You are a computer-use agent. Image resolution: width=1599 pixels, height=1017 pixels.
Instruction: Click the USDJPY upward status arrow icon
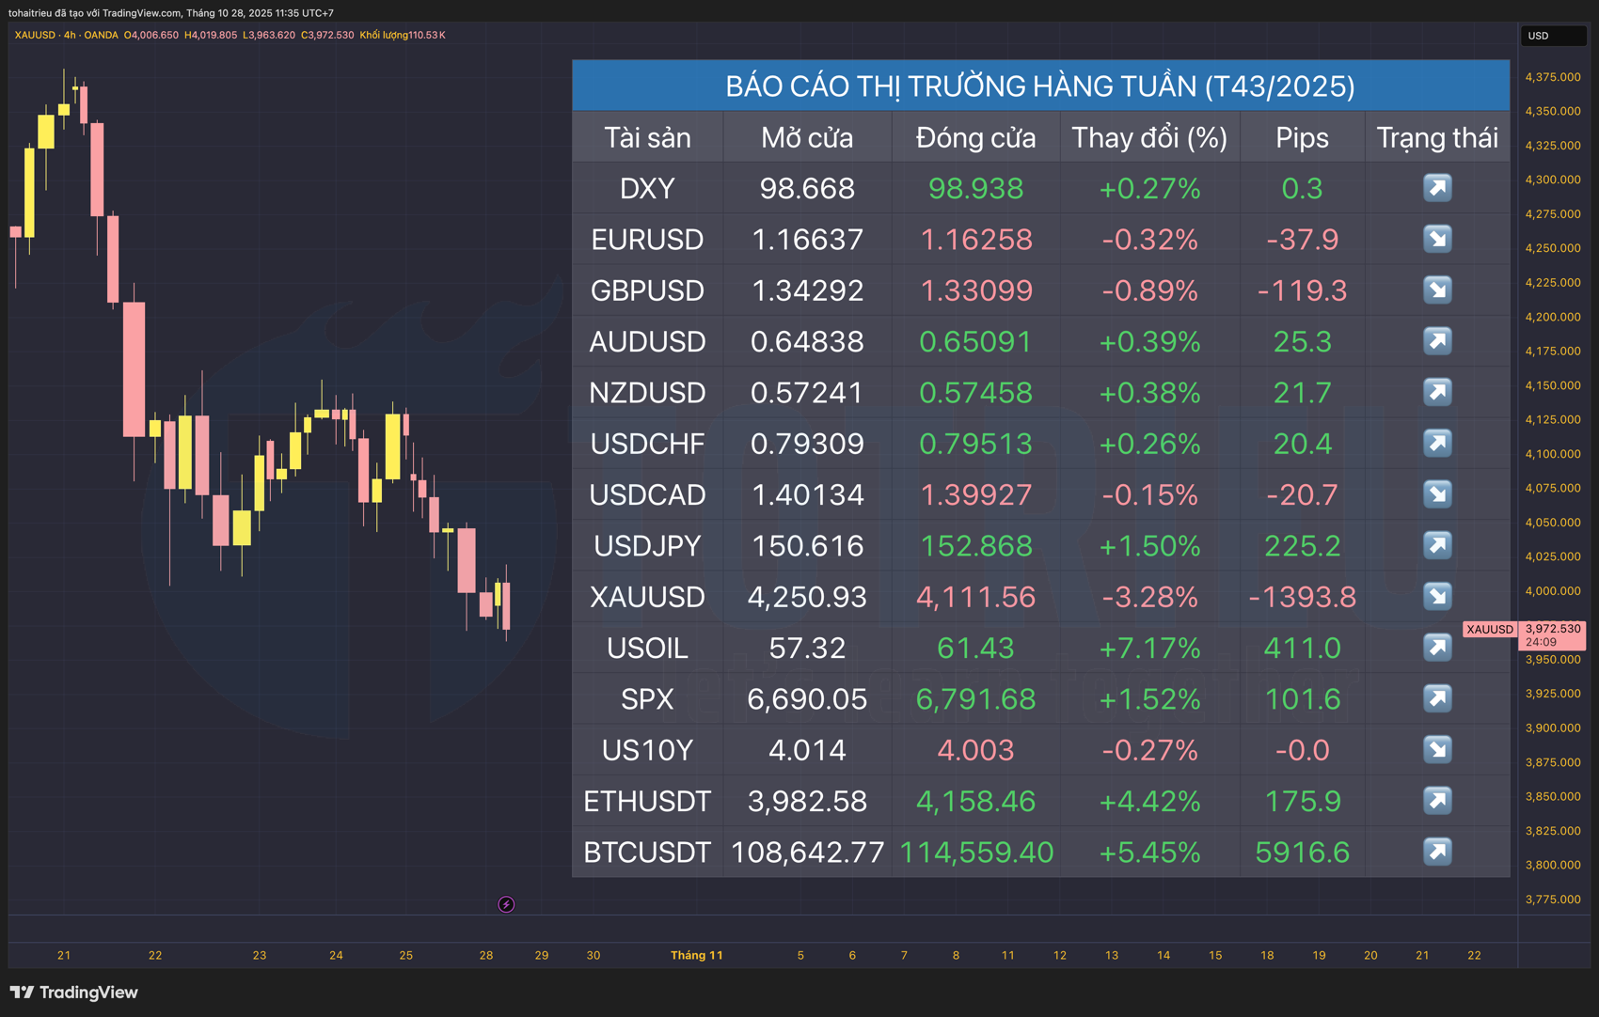pos(1437,545)
